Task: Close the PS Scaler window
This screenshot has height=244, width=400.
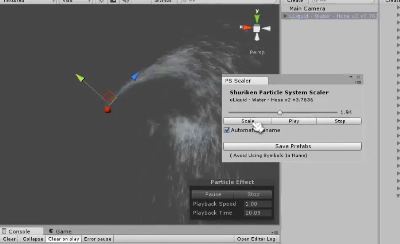Action: pyautogui.click(x=358, y=77)
